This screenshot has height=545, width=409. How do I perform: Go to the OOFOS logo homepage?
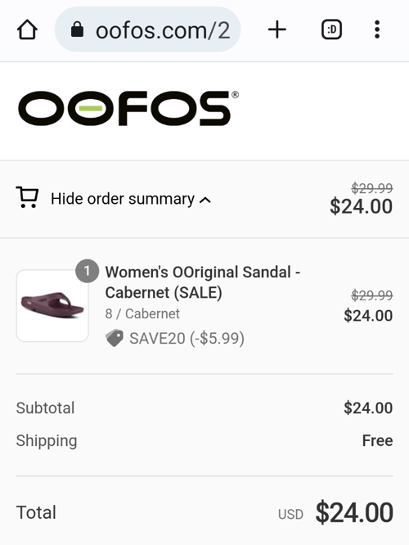click(128, 108)
